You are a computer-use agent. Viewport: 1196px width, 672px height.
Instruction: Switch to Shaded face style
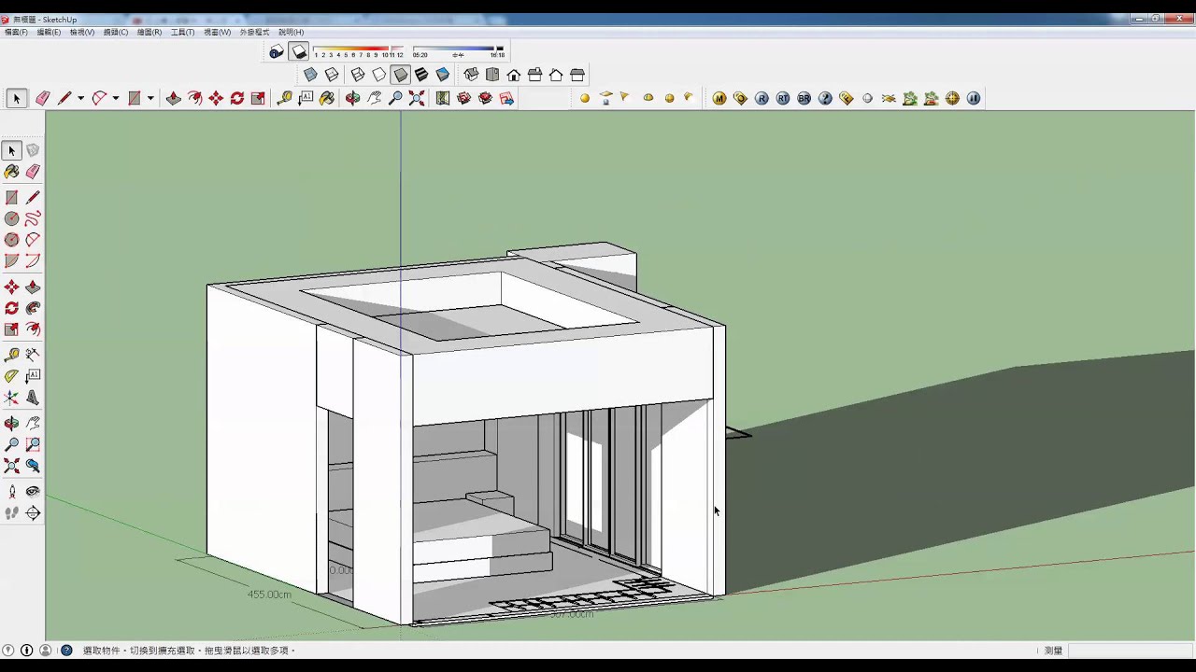[401, 75]
